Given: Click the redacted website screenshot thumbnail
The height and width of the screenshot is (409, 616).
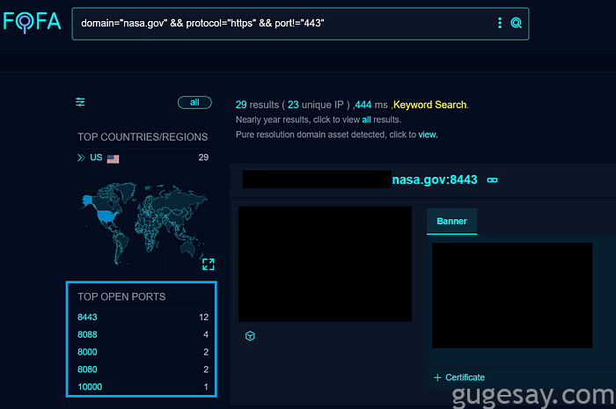Looking at the screenshot, I should (325, 264).
